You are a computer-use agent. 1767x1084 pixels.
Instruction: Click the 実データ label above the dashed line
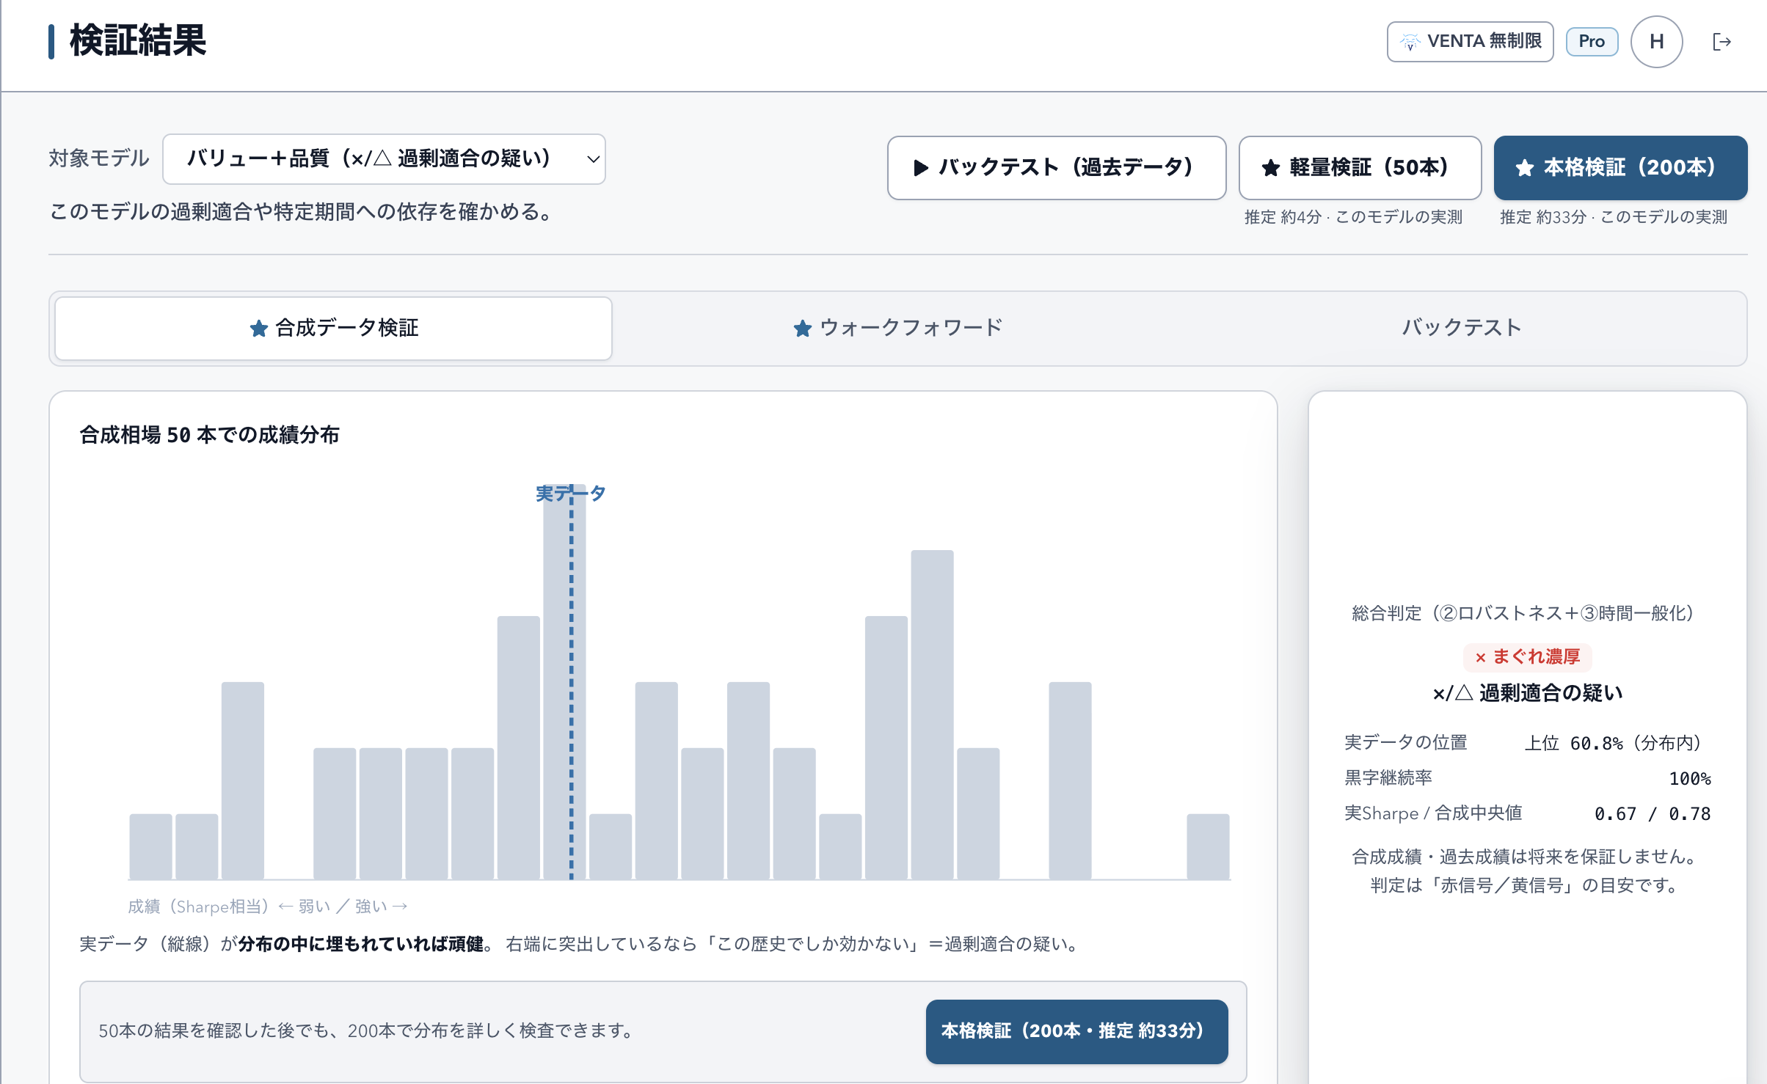(x=570, y=494)
